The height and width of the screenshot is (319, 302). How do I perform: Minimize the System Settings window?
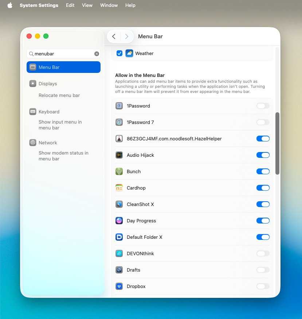point(38,36)
